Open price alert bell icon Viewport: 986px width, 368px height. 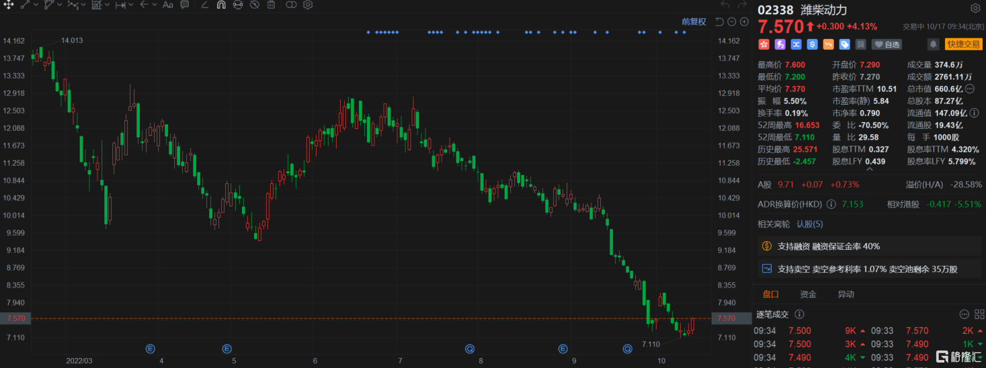coord(934,44)
